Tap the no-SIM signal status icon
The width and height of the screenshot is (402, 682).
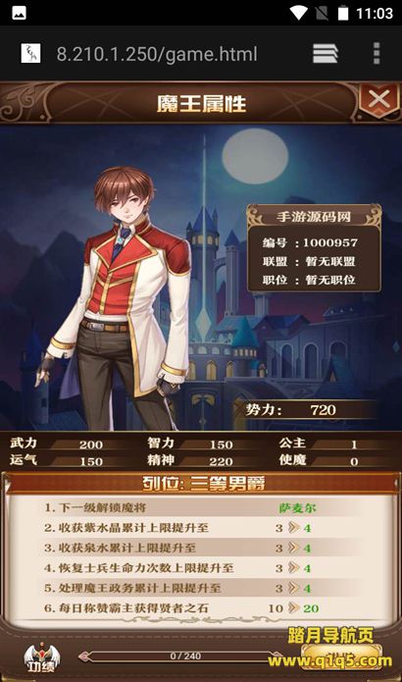322,13
